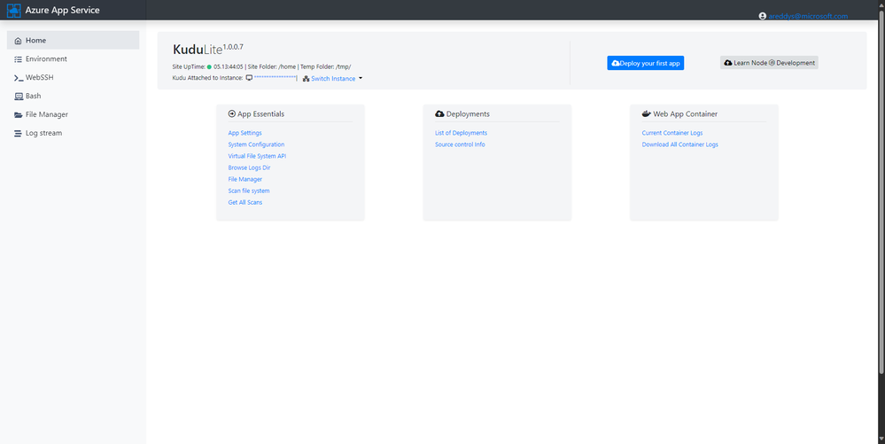The width and height of the screenshot is (885, 444).
Task: Open Virtual File System API link
Action: tap(257, 156)
